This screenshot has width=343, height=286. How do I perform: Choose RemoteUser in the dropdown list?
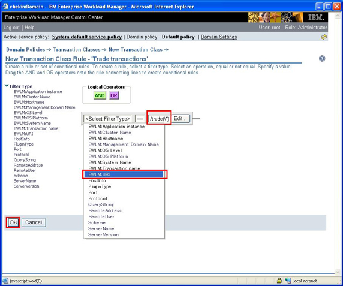pyautogui.click(x=124, y=216)
